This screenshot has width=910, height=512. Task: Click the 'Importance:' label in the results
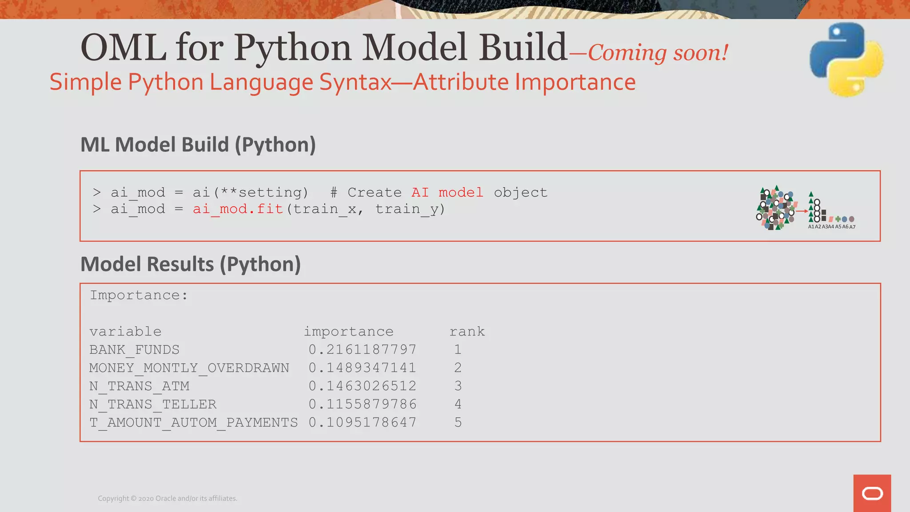point(139,295)
